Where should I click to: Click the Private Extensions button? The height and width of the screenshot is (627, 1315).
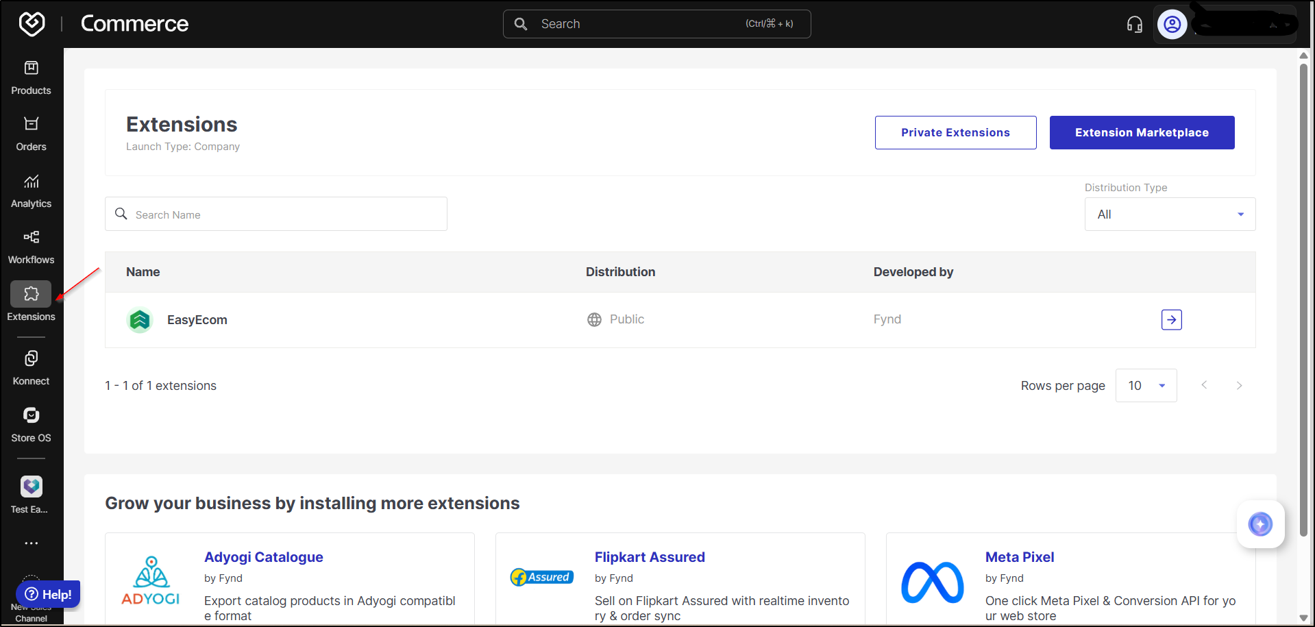pyautogui.click(x=955, y=133)
